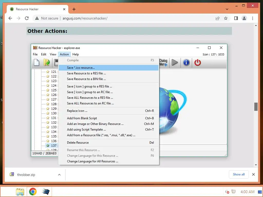
Task: Open the browser side panel icon
Action: 236,18
